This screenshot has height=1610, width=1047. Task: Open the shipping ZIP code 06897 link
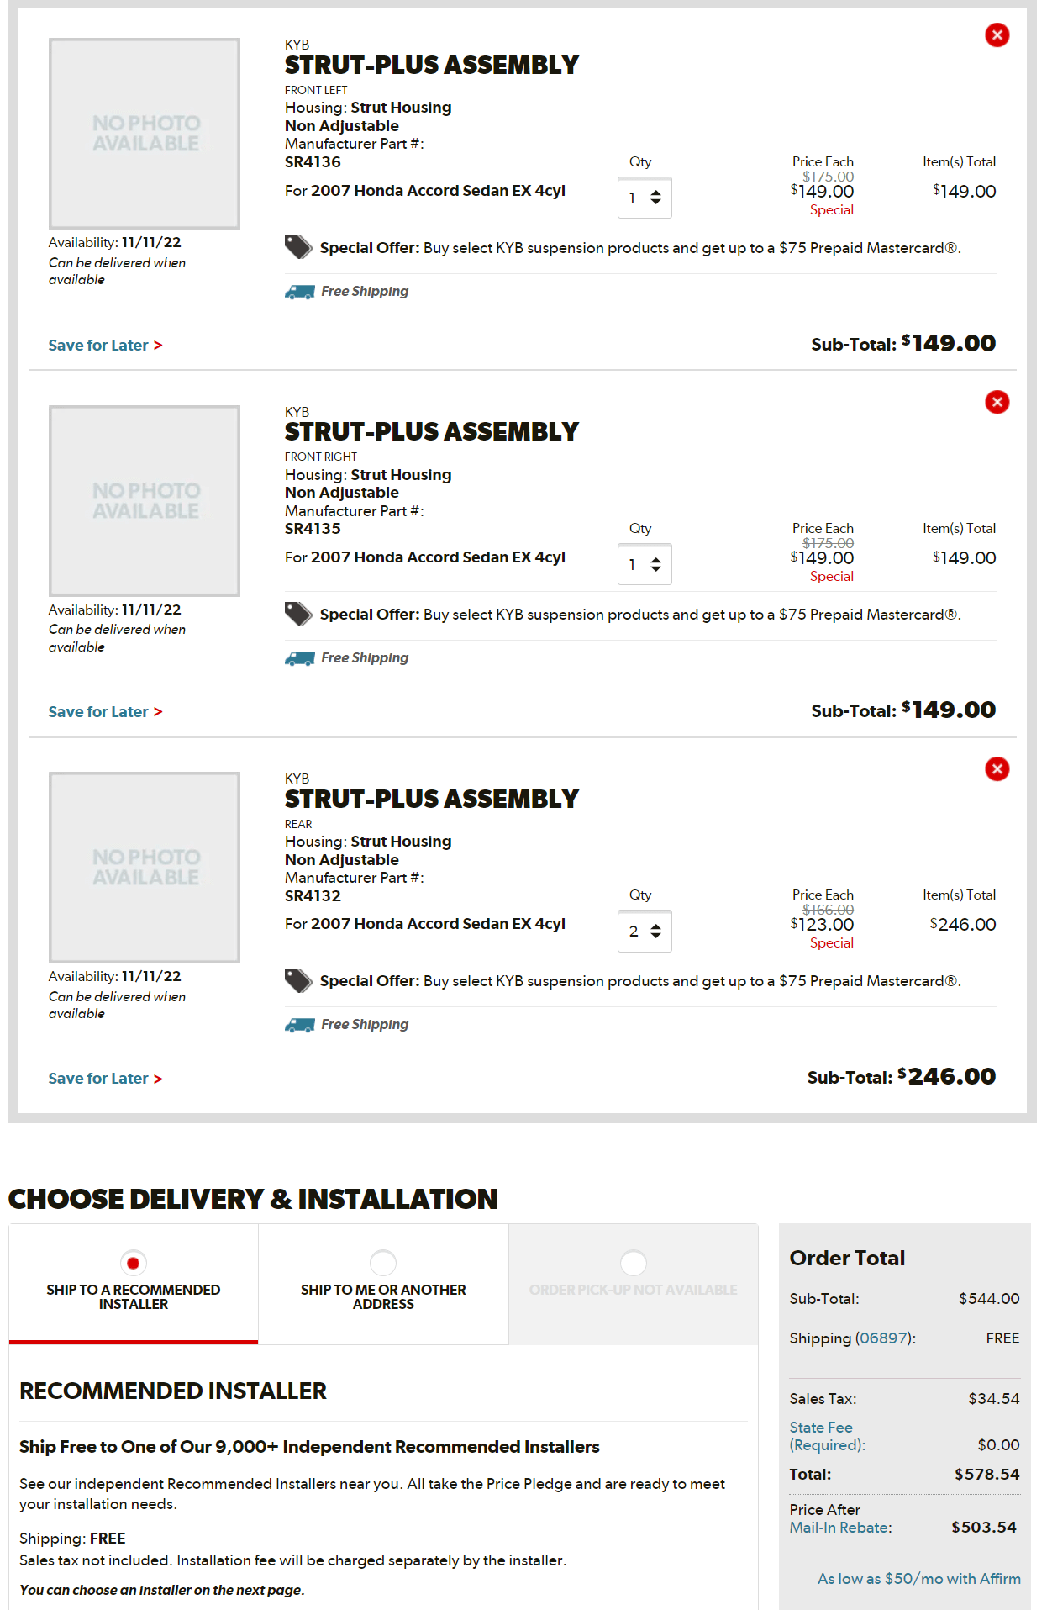(882, 1338)
